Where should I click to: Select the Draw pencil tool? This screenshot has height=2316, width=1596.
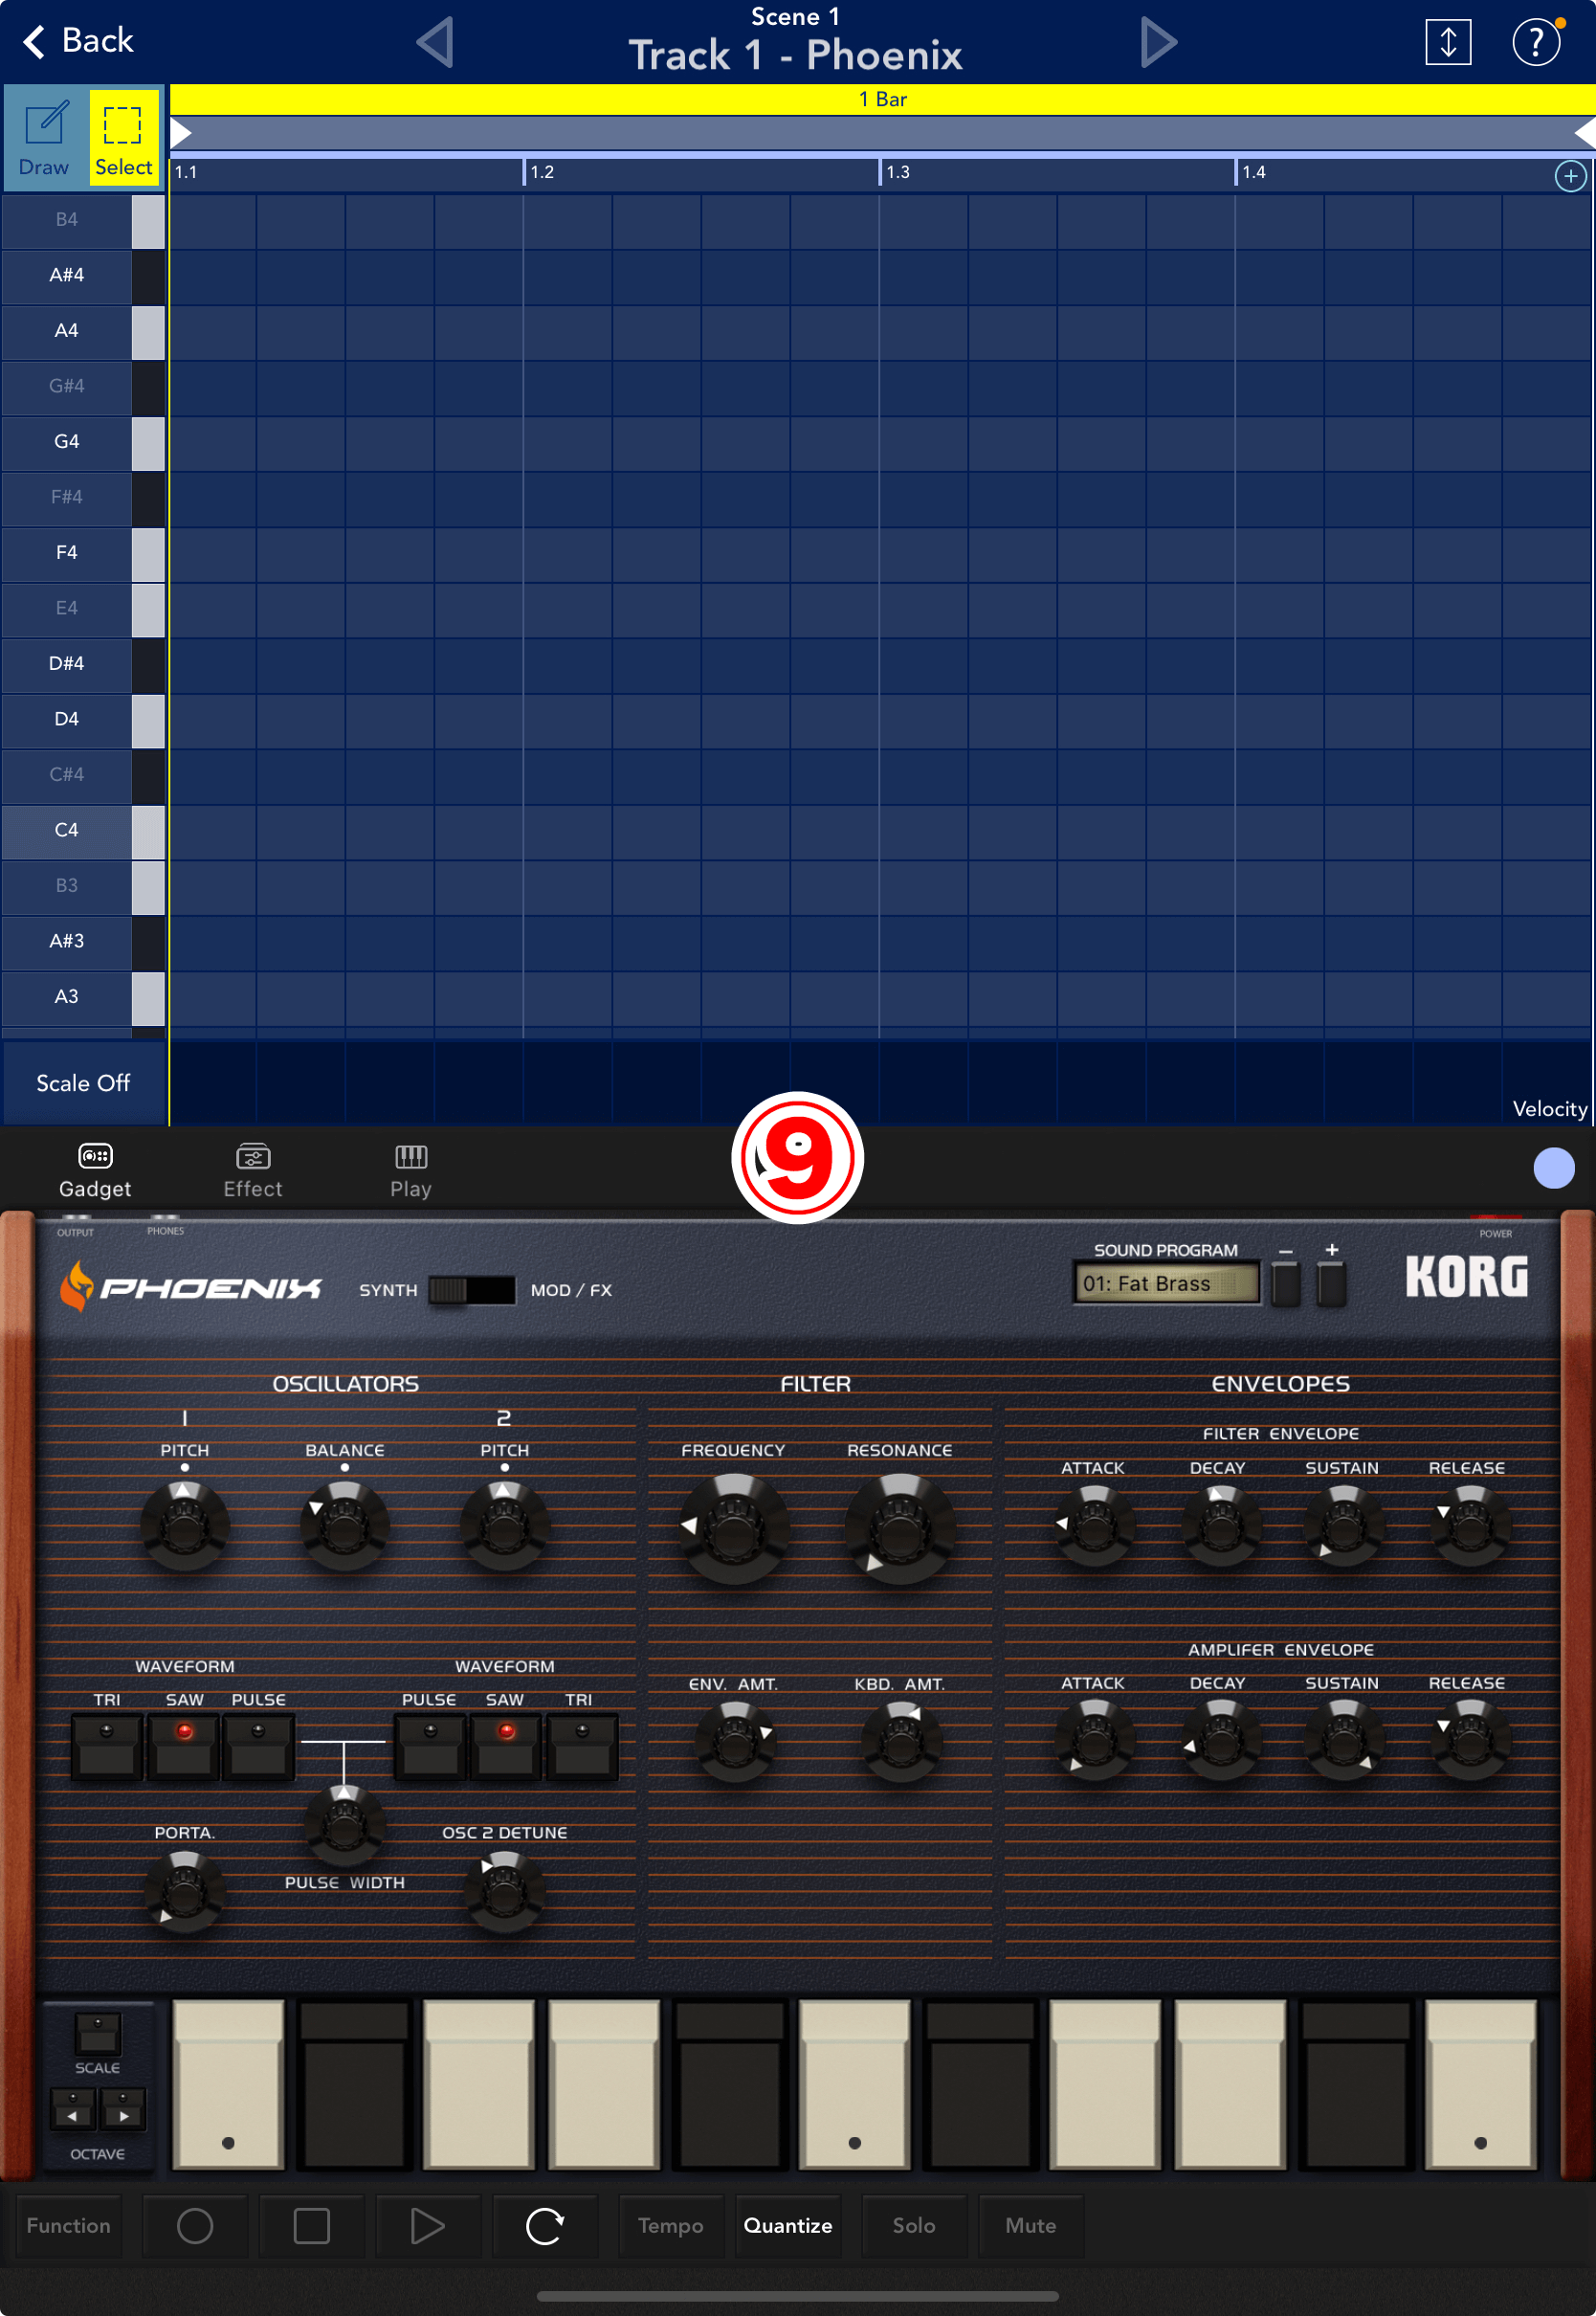pos(44,136)
